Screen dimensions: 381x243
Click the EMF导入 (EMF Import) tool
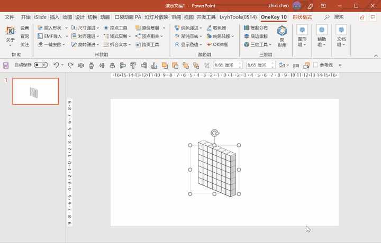[x=50, y=36]
